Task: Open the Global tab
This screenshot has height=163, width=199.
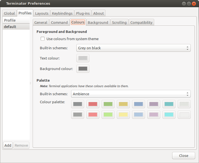Action: pyautogui.click(x=9, y=13)
